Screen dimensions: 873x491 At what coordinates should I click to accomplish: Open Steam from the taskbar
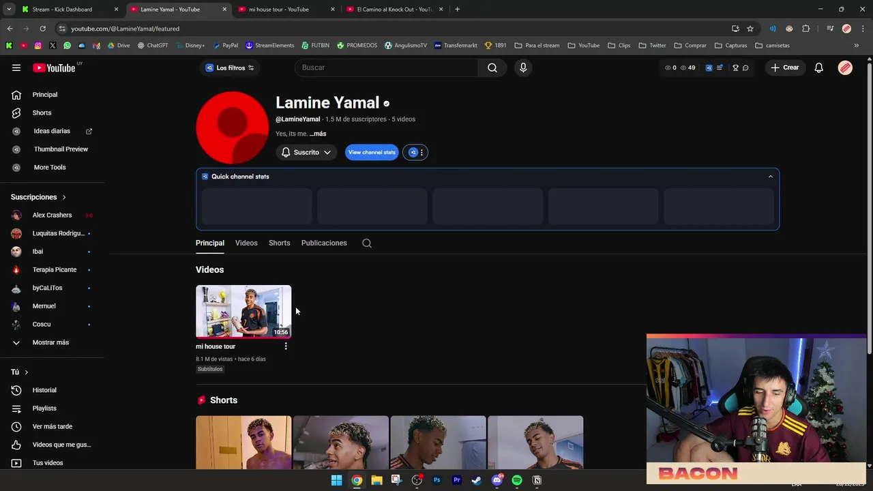(477, 480)
